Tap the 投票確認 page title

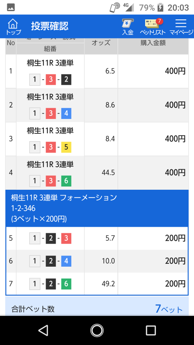pyautogui.click(x=50, y=26)
